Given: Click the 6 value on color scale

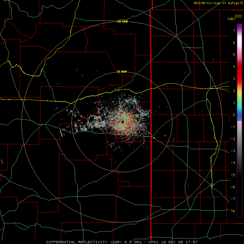Looking at the screenshot, I should 234,43.
